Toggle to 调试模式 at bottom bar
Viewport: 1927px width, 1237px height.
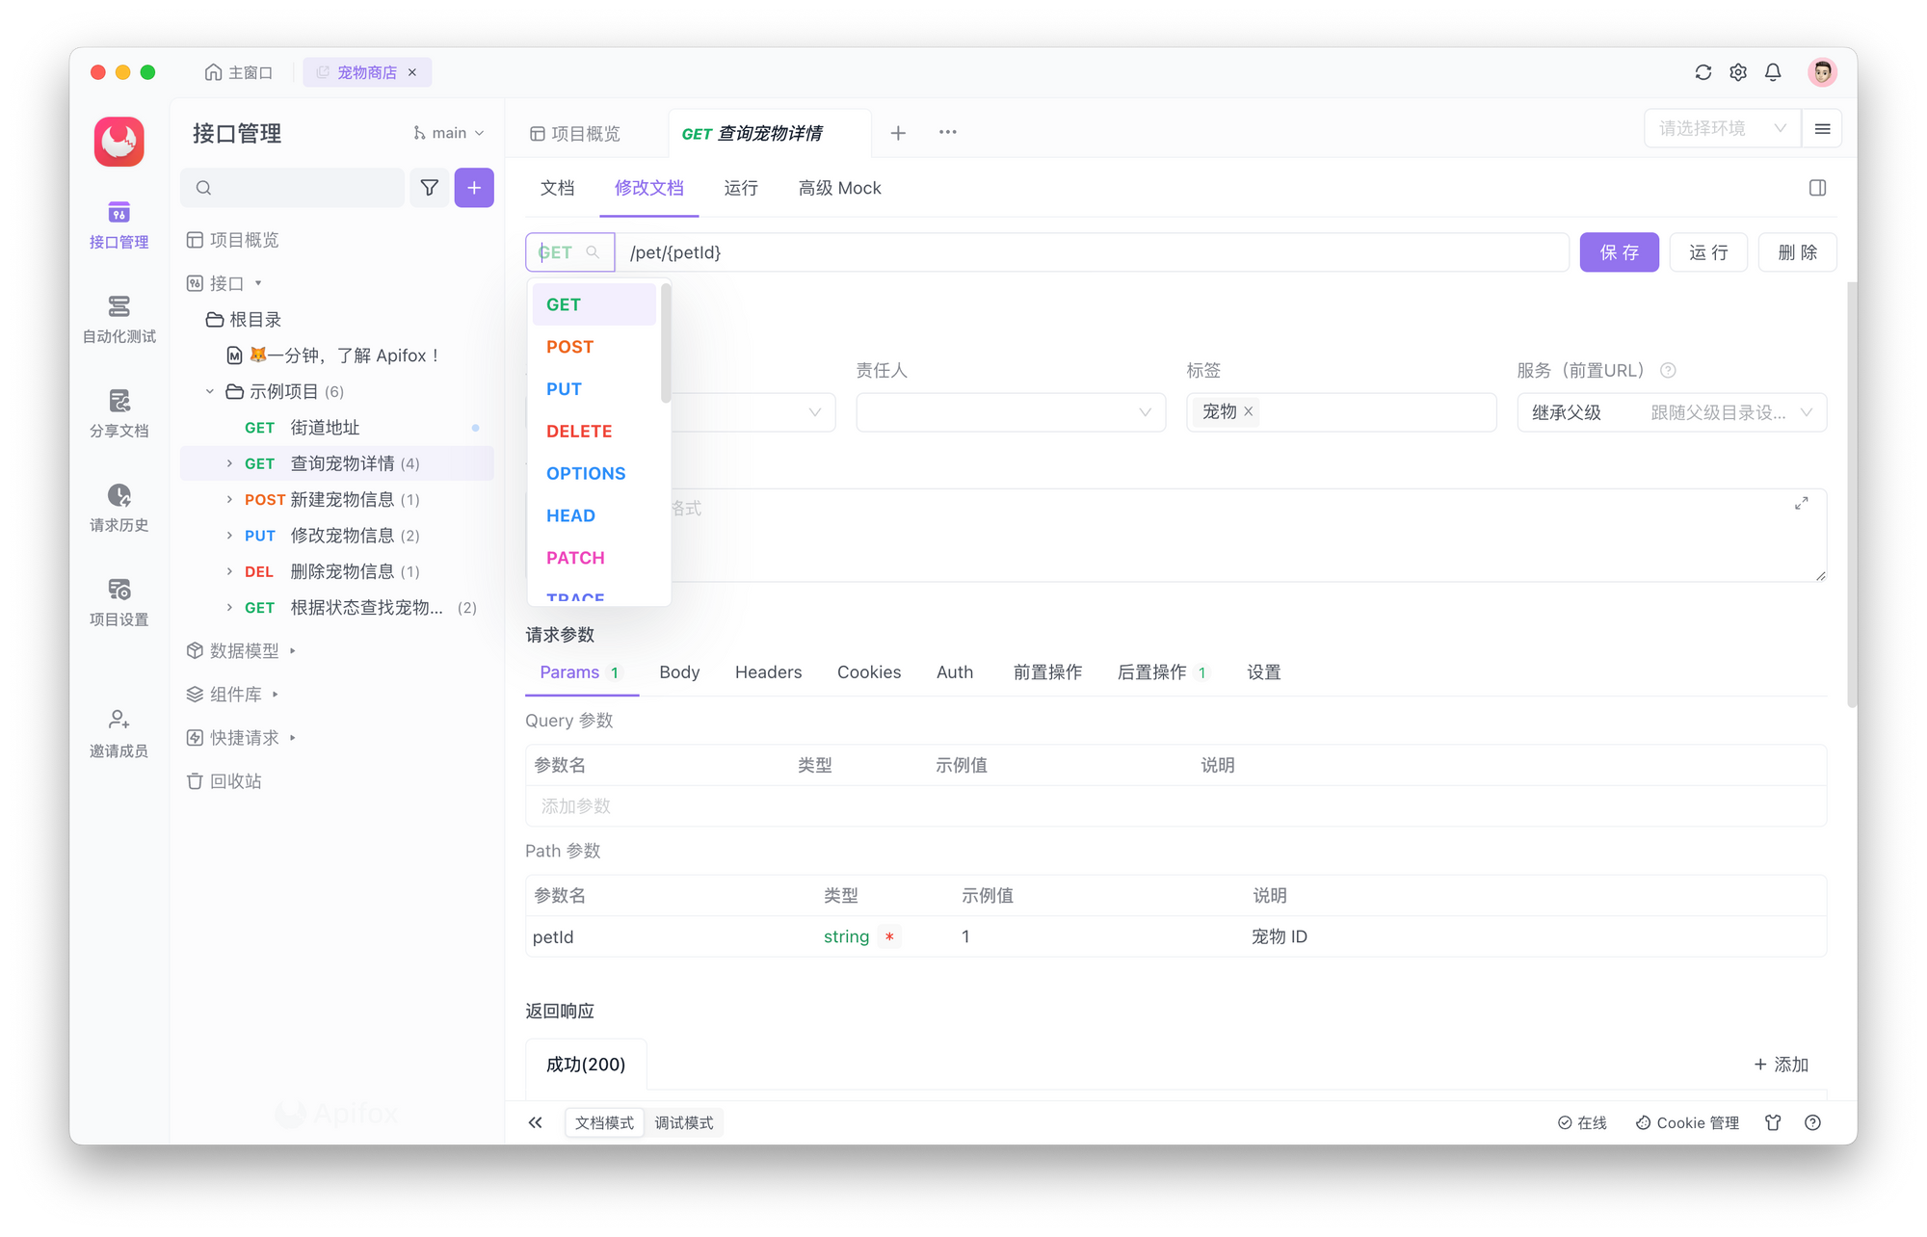pyautogui.click(x=684, y=1121)
